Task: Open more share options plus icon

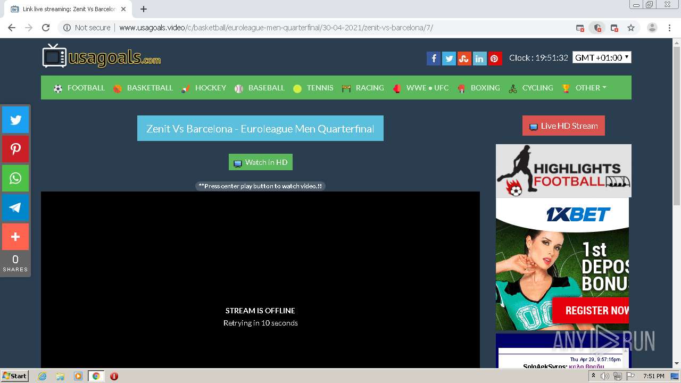Action: pyautogui.click(x=15, y=237)
